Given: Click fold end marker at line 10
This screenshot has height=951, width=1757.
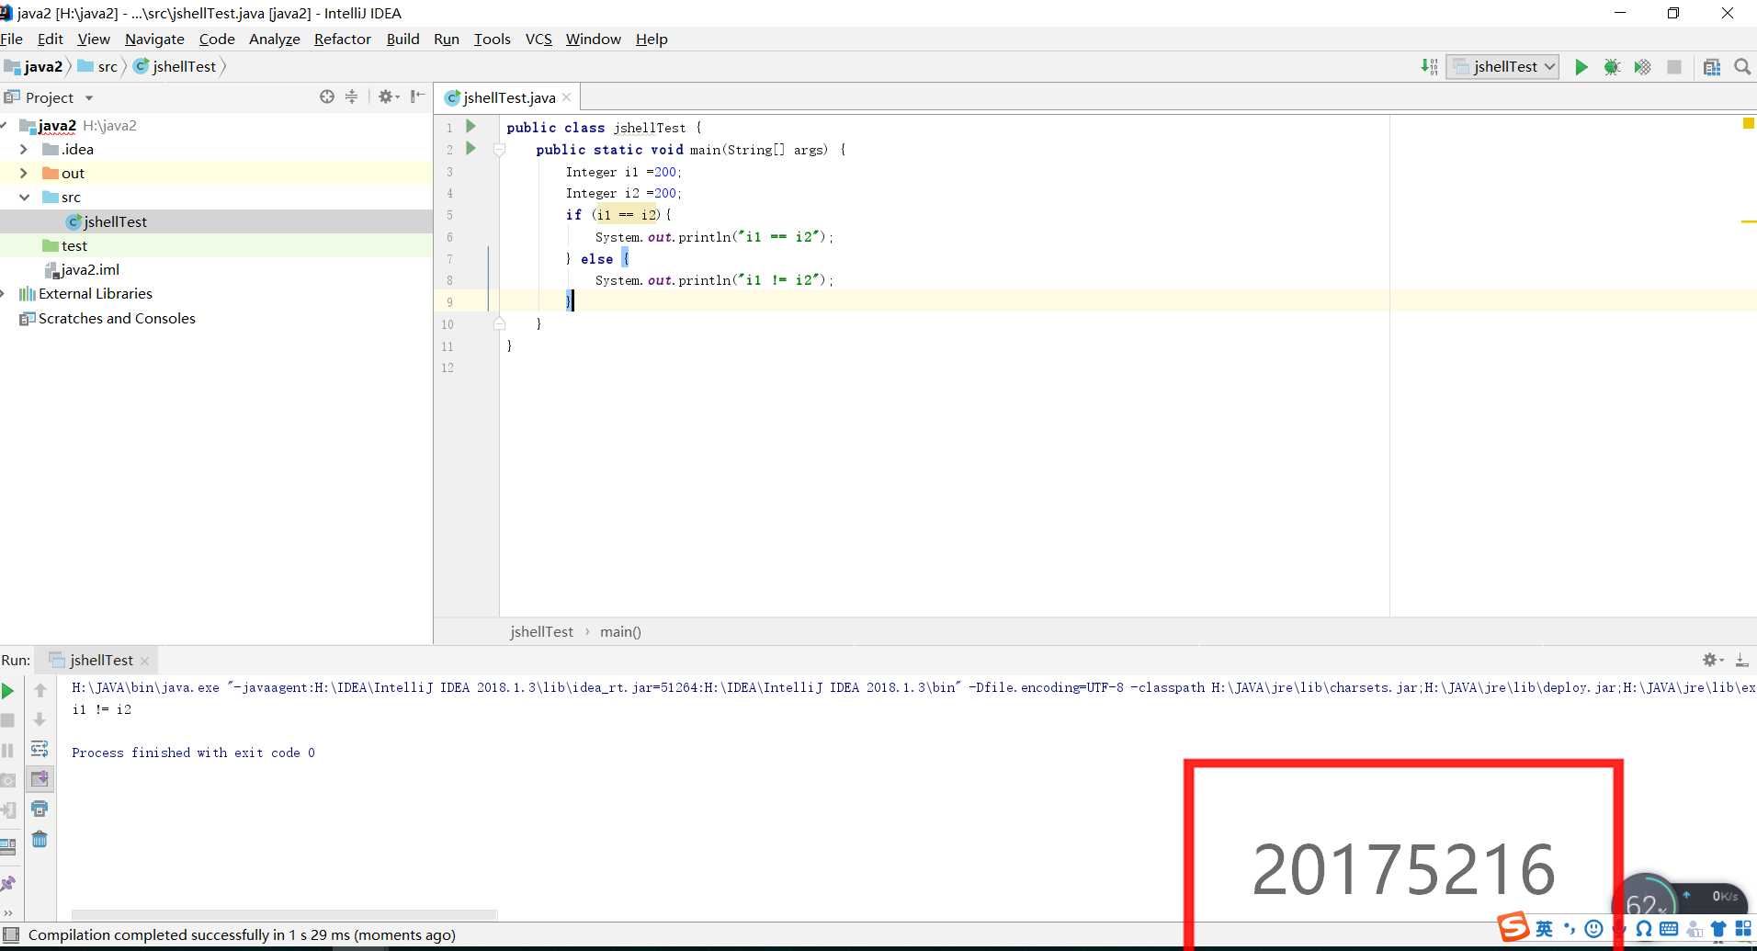Looking at the screenshot, I should point(499,323).
